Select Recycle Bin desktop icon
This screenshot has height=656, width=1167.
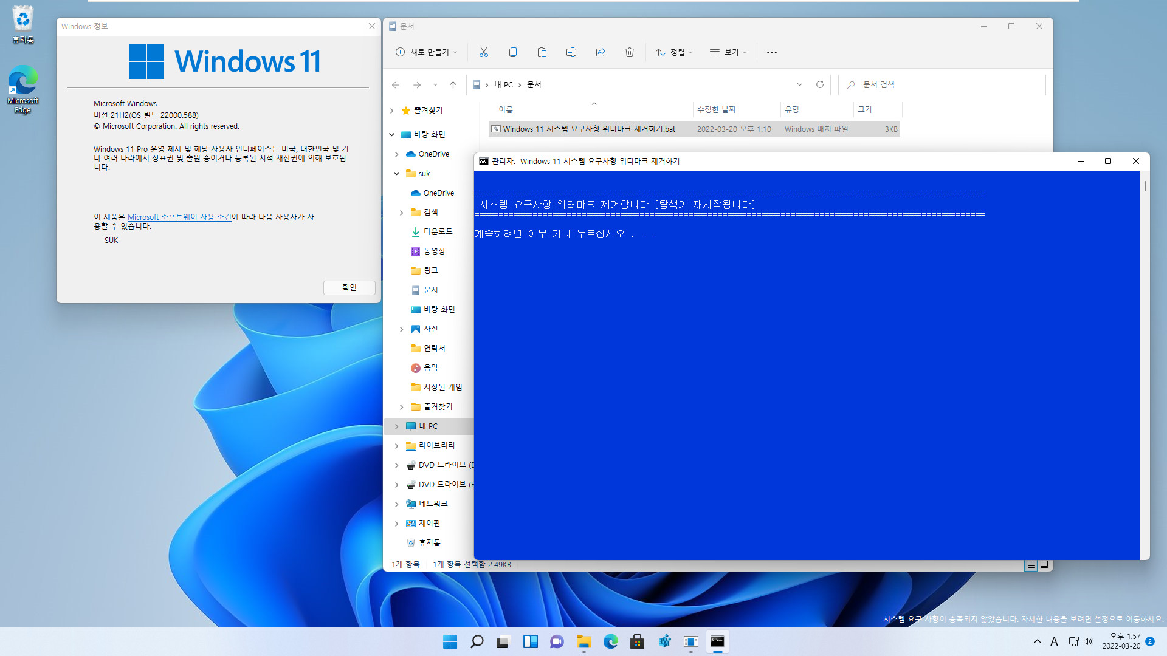[x=23, y=24]
